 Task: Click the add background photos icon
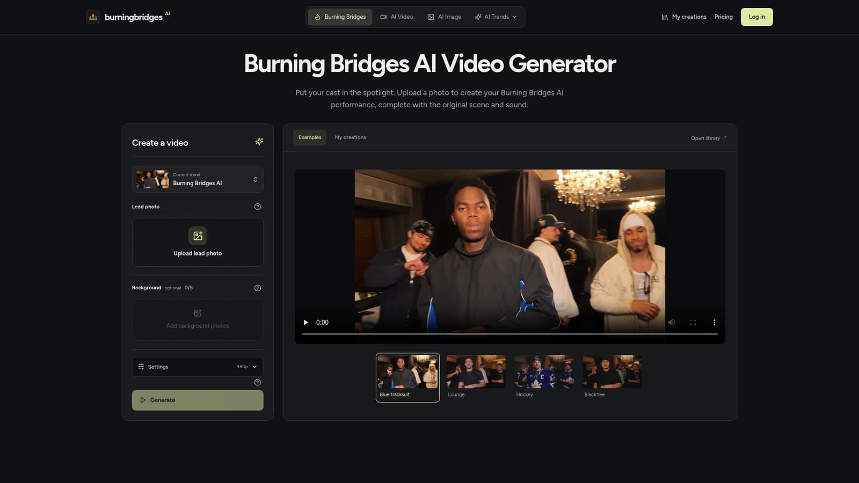click(198, 313)
